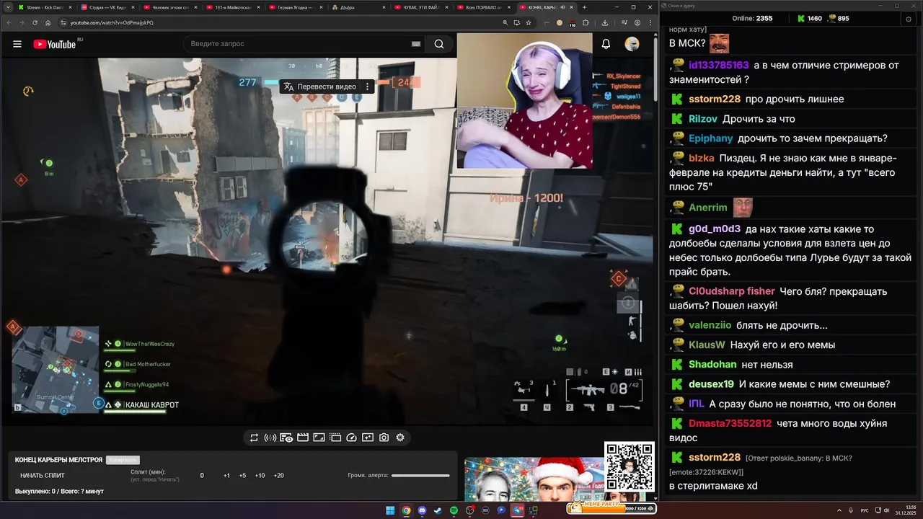This screenshot has width=923, height=519.
Task: Go back using browser back arrow
Action: 10,22
